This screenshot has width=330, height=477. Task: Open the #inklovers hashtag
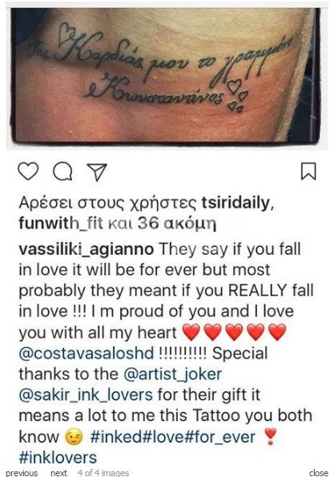pos(58,458)
